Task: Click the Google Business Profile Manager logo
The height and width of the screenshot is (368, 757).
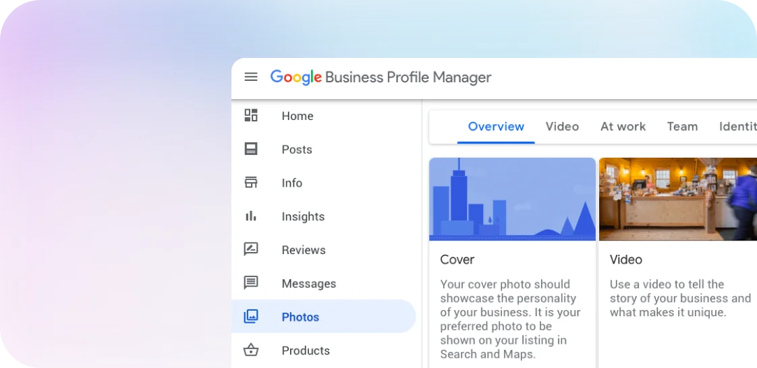Action: coord(381,78)
